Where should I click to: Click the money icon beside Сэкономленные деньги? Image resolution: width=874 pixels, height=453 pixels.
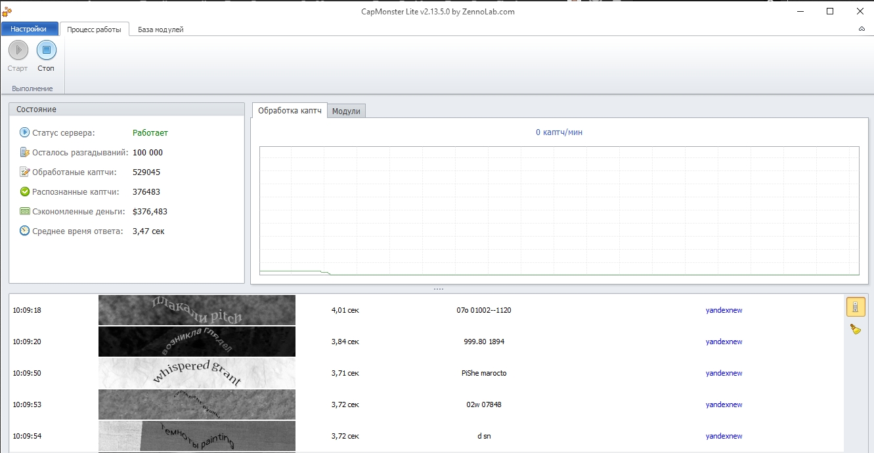point(25,212)
